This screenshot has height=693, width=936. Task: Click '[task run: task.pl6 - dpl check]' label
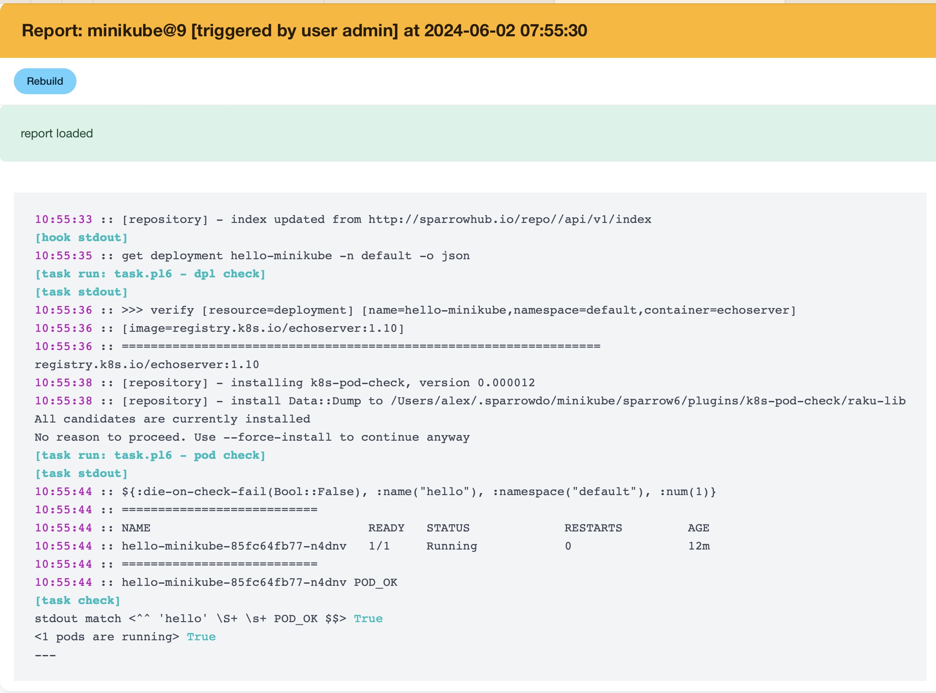coord(150,274)
